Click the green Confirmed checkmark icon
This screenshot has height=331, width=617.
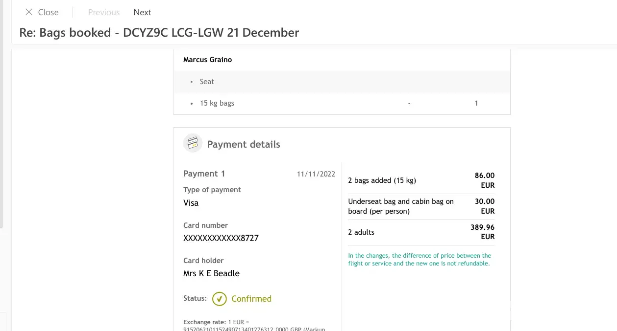219,299
